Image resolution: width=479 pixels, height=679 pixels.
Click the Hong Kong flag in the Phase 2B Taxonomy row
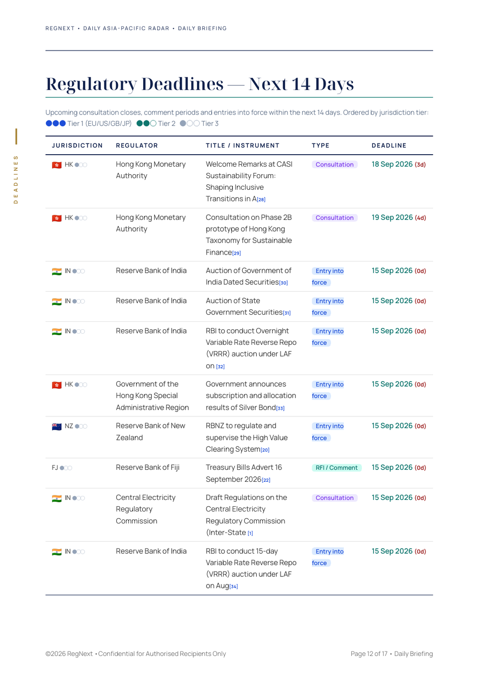[x=57, y=219]
